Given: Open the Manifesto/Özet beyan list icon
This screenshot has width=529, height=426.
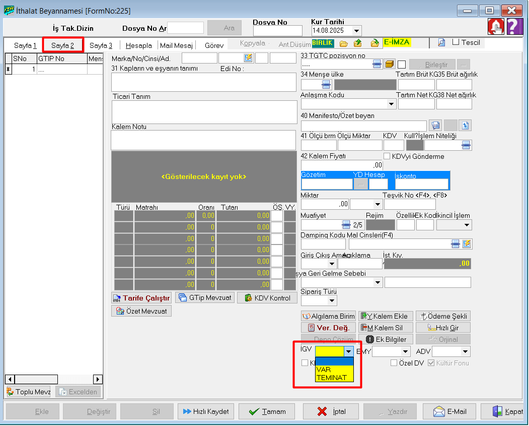Looking at the screenshot, I should pyautogui.click(x=435, y=126).
